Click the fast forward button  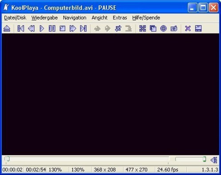pyautogui.click(x=73, y=28)
